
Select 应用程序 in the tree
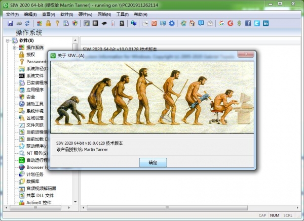click(x=35, y=90)
